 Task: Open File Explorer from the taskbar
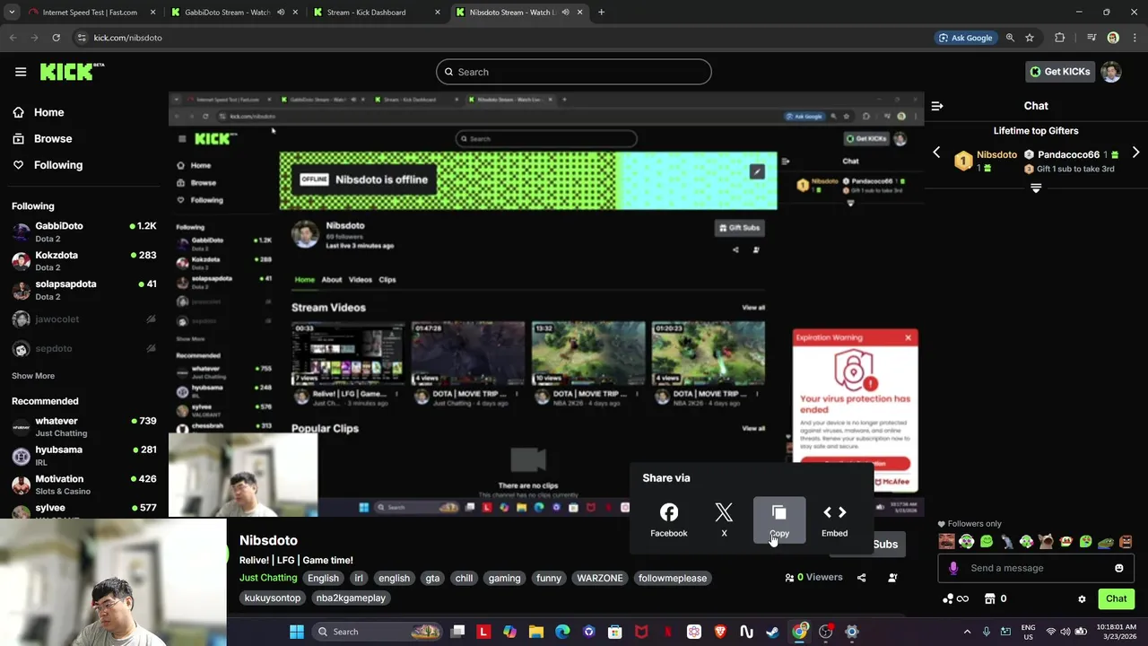(535, 632)
